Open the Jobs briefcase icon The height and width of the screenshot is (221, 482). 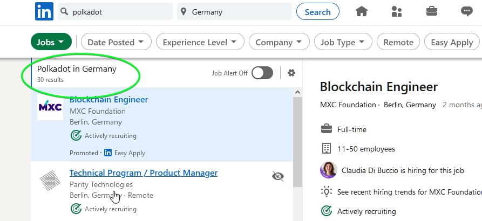432,12
